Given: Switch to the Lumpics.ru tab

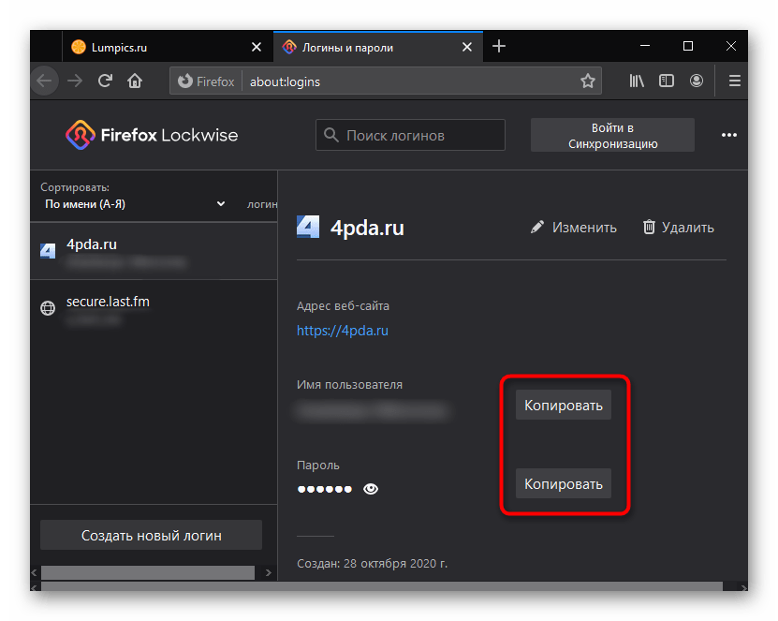Looking at the screenshot, I should 168,47.
